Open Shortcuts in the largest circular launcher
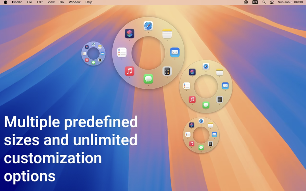306x191 pixels. coord(129,33)
